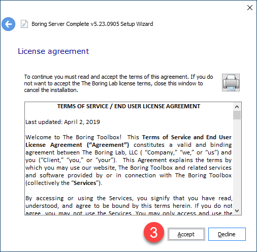Click the red number 3 step badge

pyautogui.click(x=154, y=232)
